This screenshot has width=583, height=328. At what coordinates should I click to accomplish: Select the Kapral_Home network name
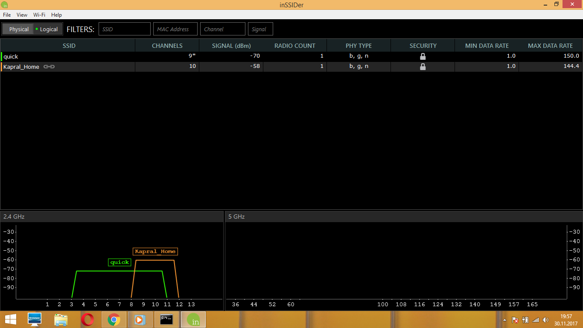(21, 67)
